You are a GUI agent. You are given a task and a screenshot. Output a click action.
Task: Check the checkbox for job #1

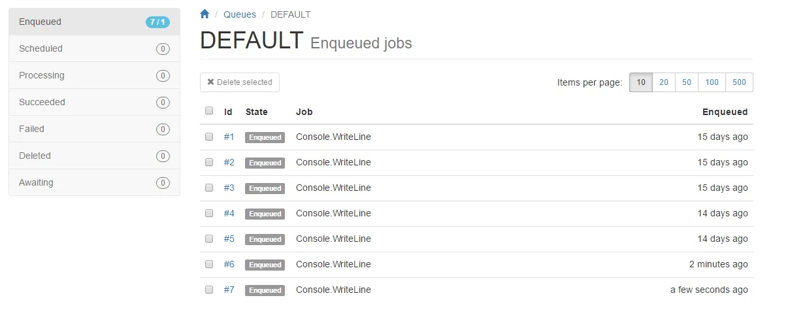click(209, 137)
